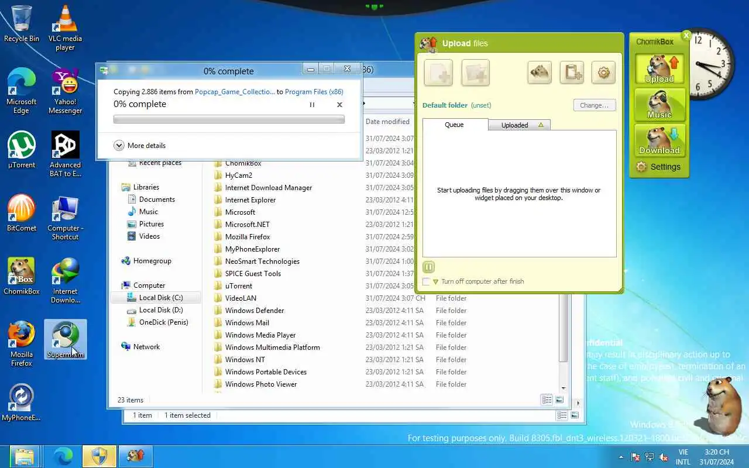Pause the file copy operation
Image resolution: width=749 pixels, height=468 pixels.
[312, 105]
